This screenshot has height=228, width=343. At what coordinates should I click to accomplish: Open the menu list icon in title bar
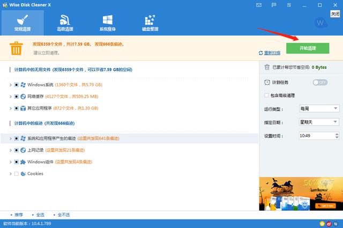[289, 5]
